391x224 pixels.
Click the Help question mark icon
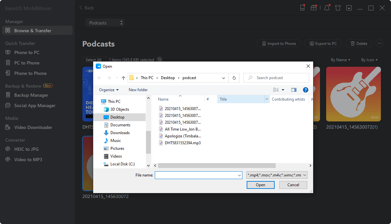click(305, 90)
